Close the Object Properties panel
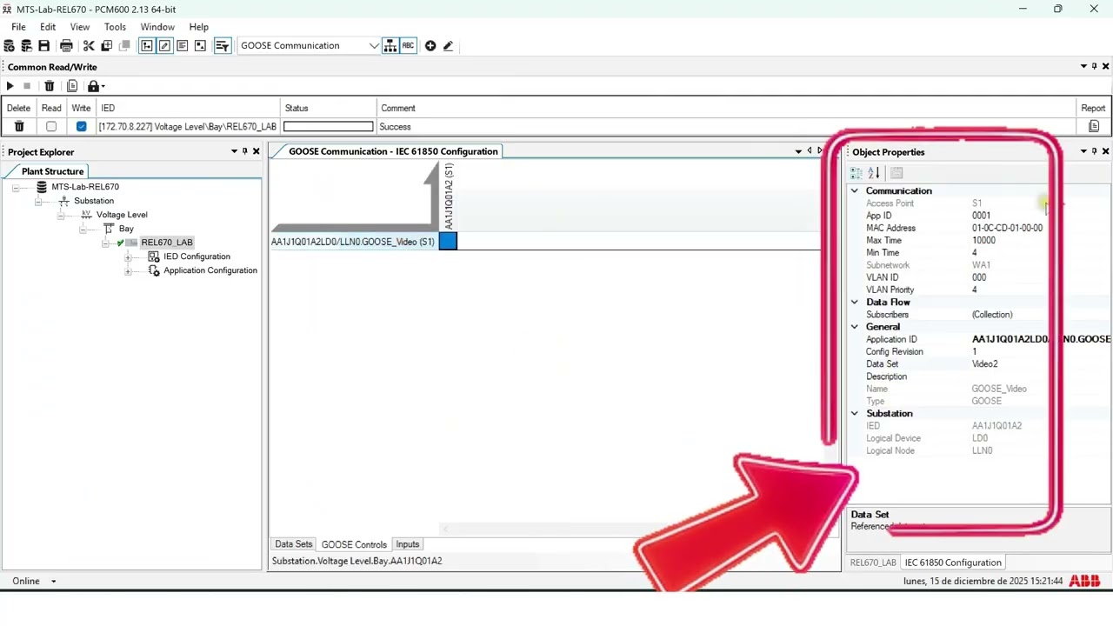Screen dimensions: 1113x626 [x=1105, y=152]
